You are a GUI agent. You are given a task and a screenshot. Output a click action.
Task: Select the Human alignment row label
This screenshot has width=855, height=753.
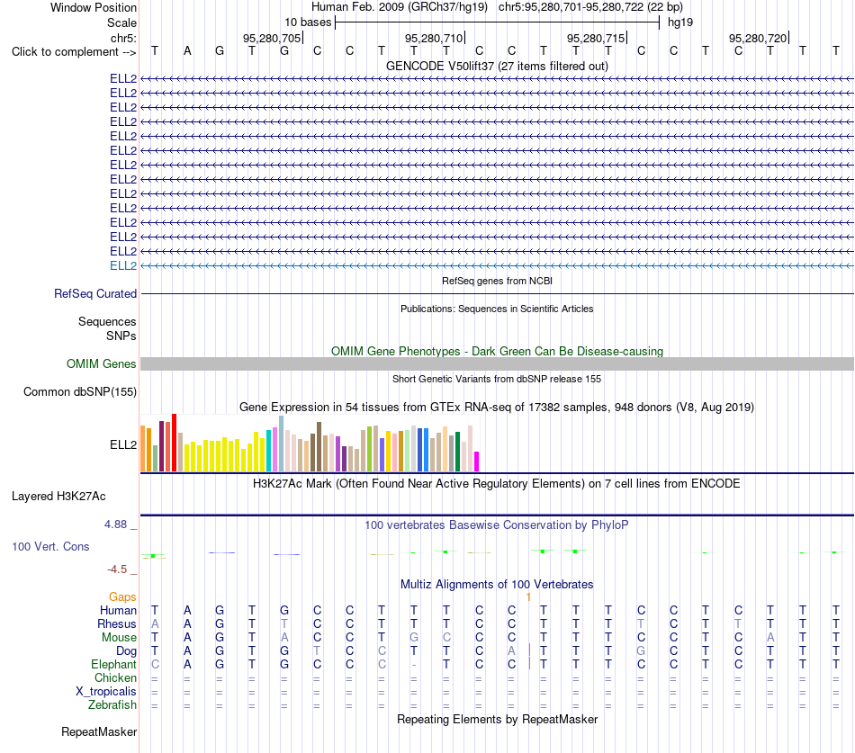(x=118, y=610)
